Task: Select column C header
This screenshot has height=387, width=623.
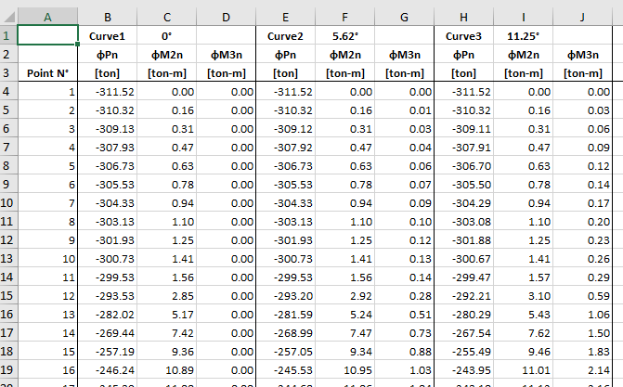Action: click(x=166, y=17)
